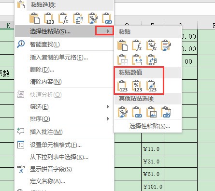This screenshot has height=191, width=215.
Task: Pick Linked picture icon under 其他粘贴选项
Action: pyautogui.click(x=166, y=112)
